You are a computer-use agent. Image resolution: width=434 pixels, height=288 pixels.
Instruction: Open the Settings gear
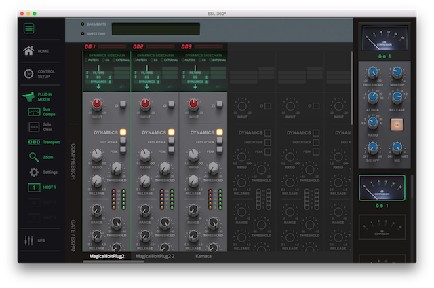pyautogui.click(x=34, y=172)
